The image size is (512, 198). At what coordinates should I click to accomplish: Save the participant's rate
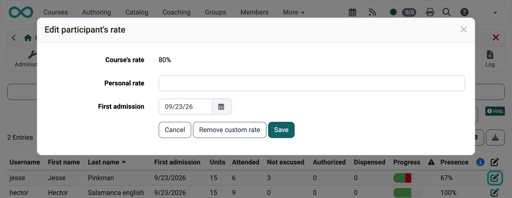click(281, 130)
